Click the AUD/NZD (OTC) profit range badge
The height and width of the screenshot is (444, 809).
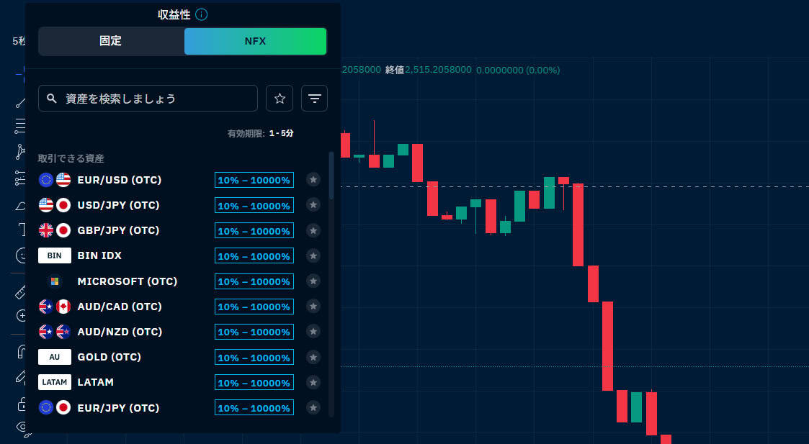pyautogui.click(x=254, y=332)
